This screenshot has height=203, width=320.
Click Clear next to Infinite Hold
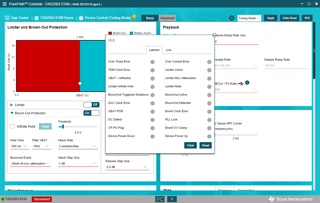(45, 126)
